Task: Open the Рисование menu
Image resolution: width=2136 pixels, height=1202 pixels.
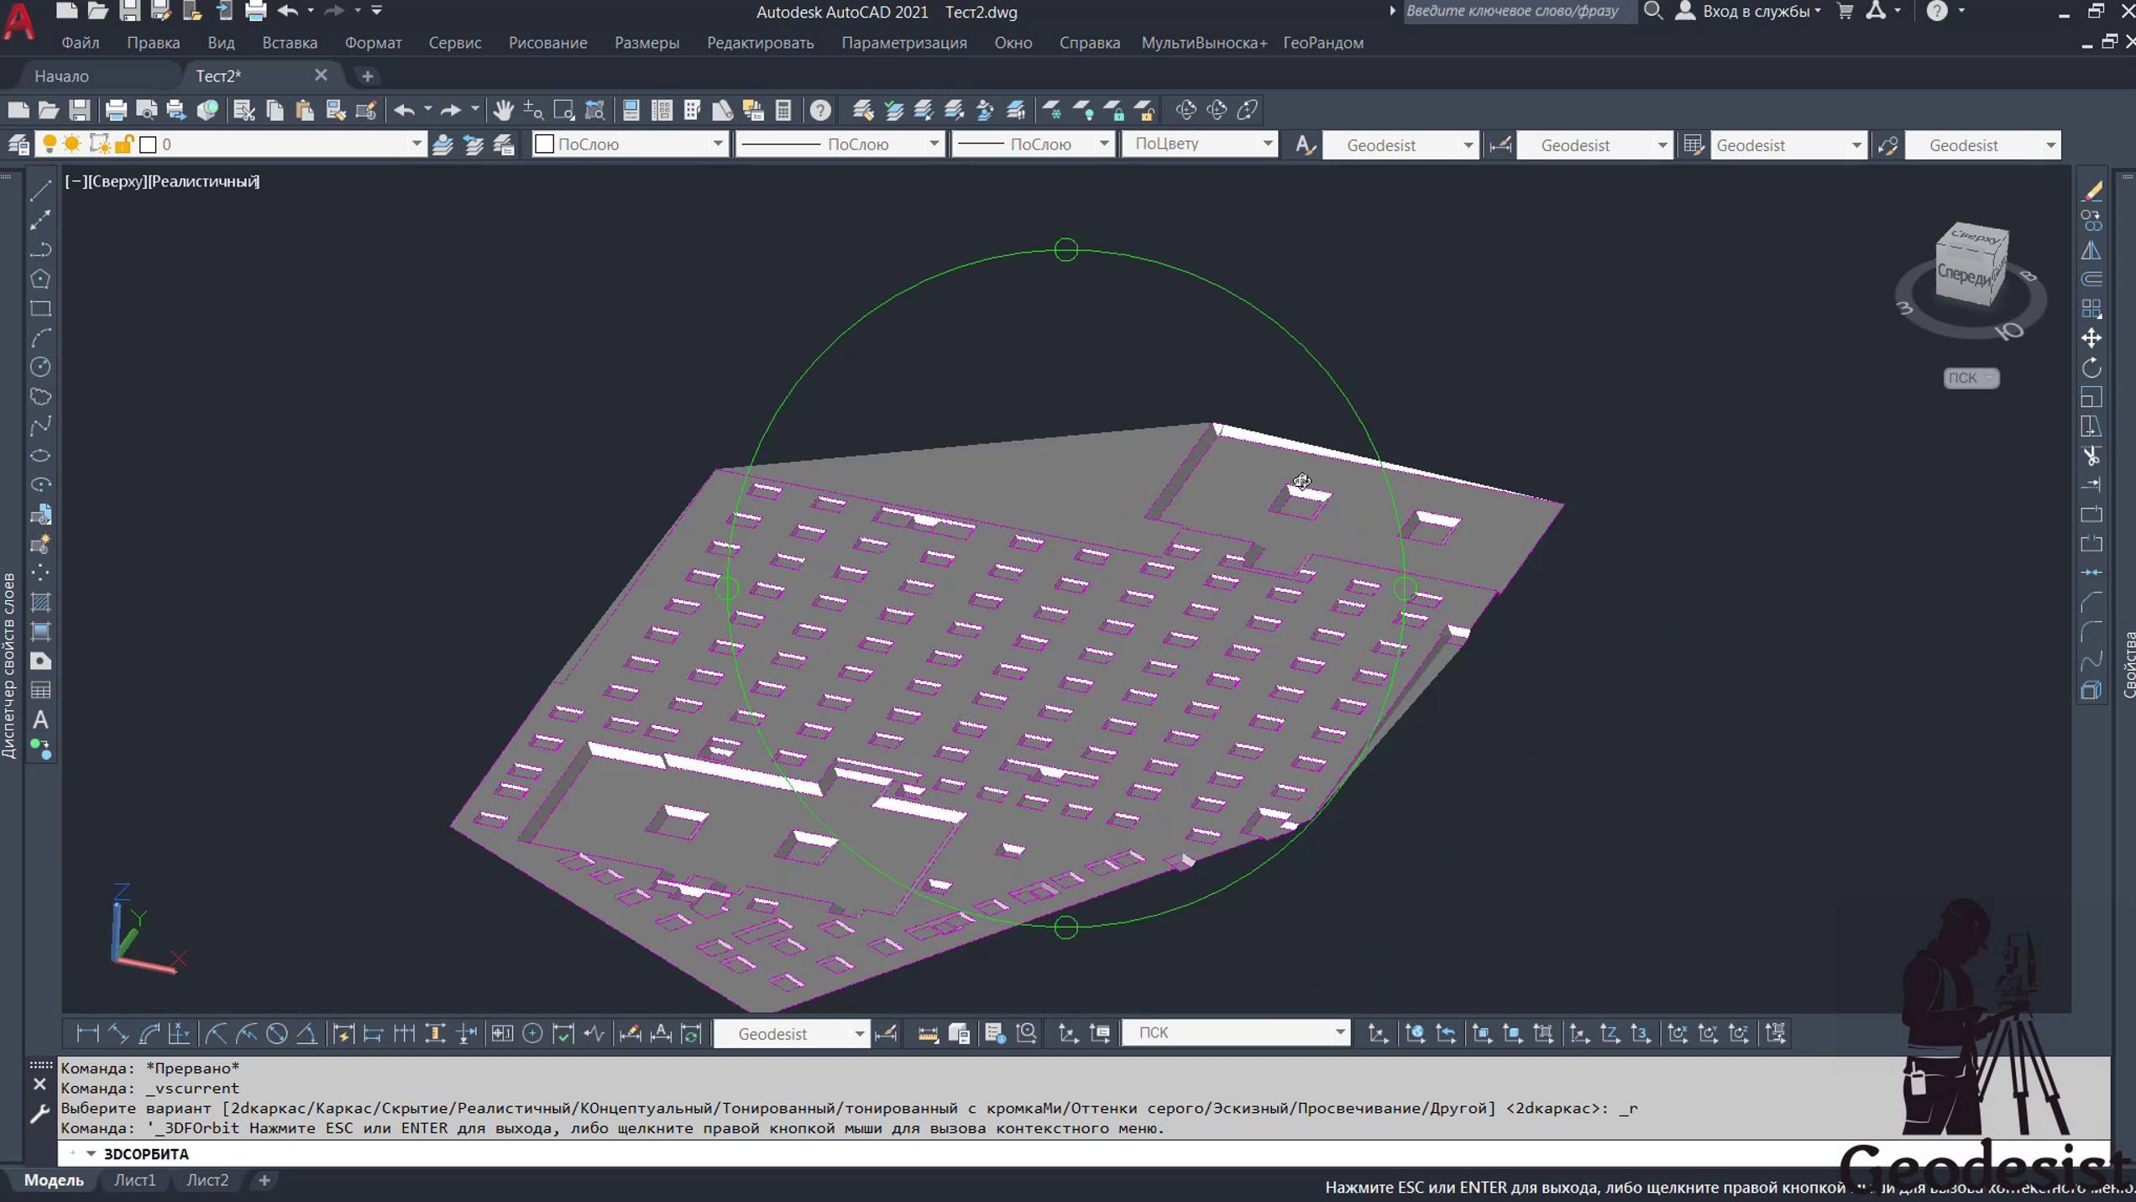Action: click(x=547, y=43)
